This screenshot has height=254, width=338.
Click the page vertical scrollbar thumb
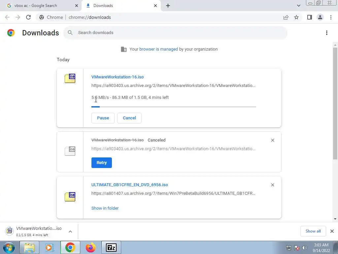335,104
